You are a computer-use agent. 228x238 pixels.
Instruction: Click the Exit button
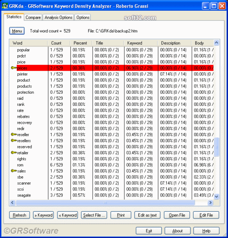click(x=149, y=231)
